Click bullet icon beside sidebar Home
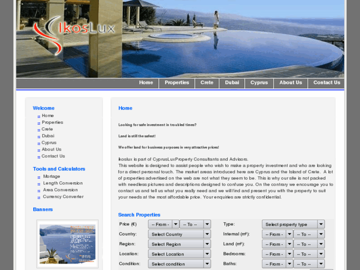The image size is (360, 270). click(x=39, y=117)
